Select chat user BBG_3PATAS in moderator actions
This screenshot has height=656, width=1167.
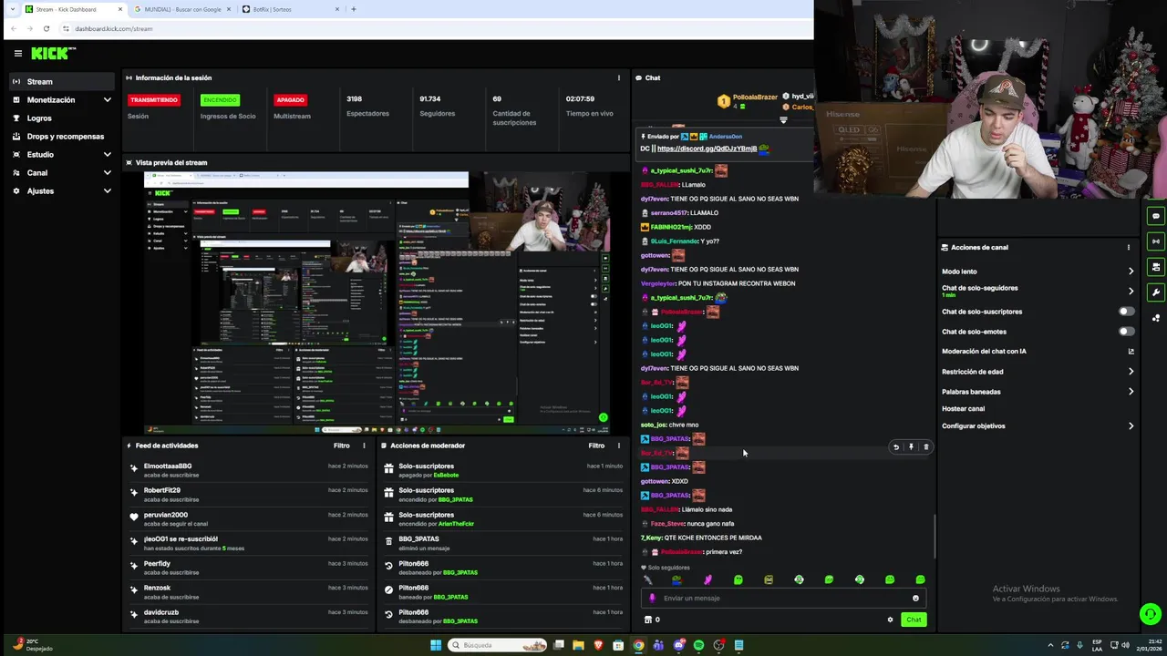point(418,539)
